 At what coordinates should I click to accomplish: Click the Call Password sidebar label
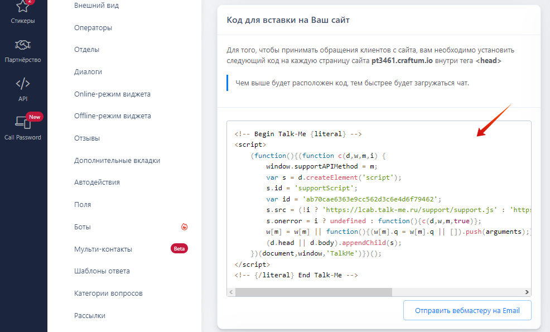click(23, 137)
